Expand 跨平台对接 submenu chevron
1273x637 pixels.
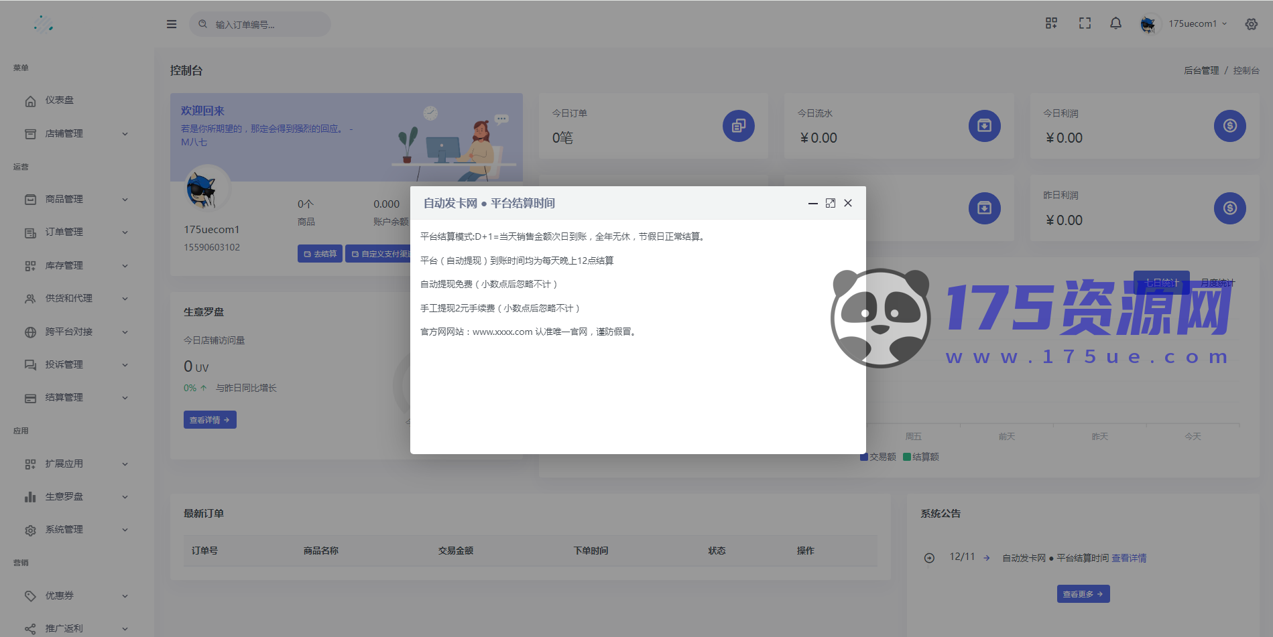125,332
